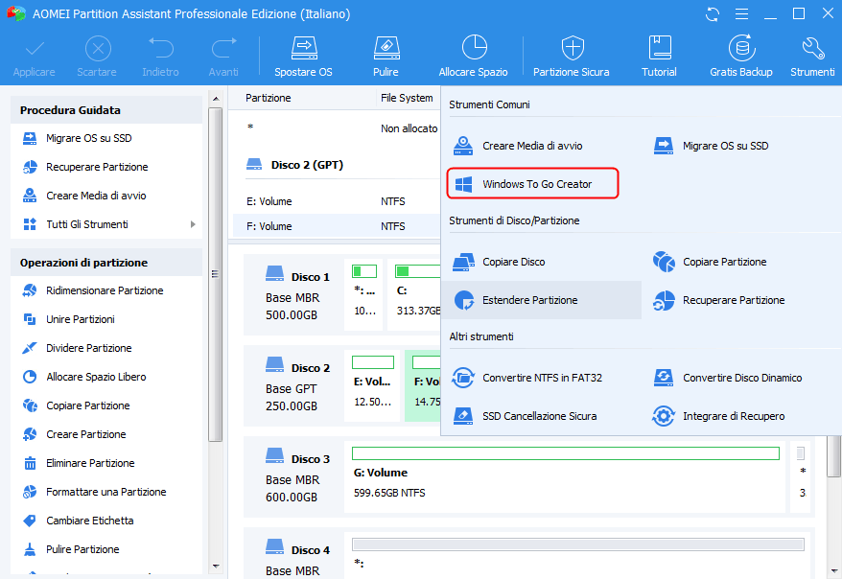Screen dimensions: 842x579
Task: Select Estendere Partizione menu entry
Action: click(541, 300)
